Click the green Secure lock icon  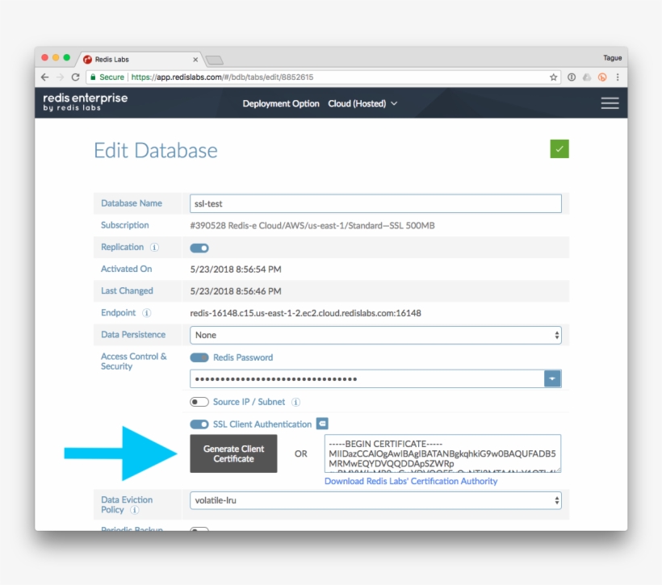[94, 77]
